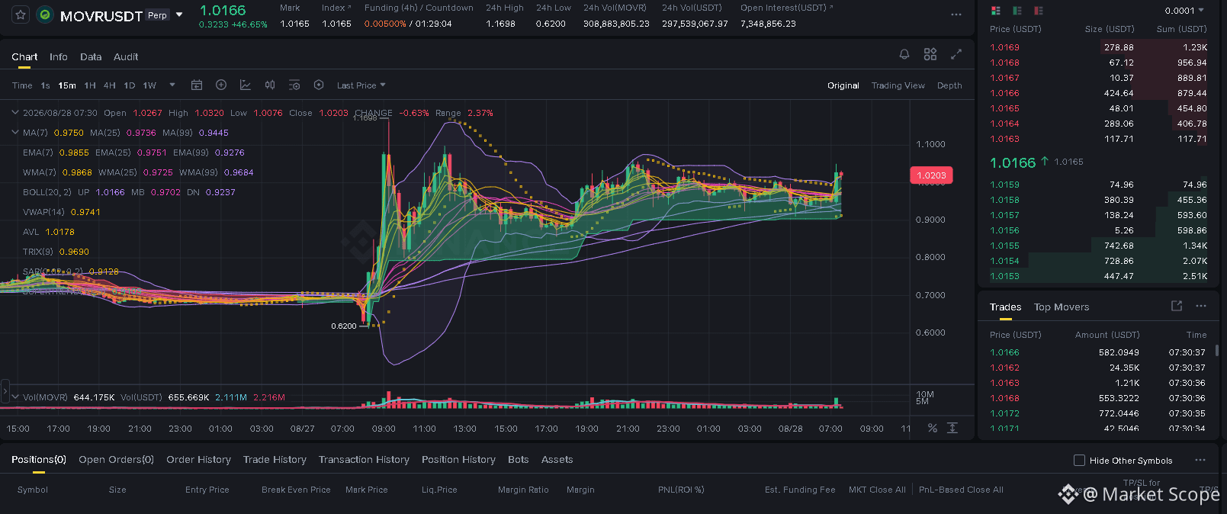Open the positions panel three-dot menu
Viewport: 1227px width, 514px height.
coord(1200,460)
